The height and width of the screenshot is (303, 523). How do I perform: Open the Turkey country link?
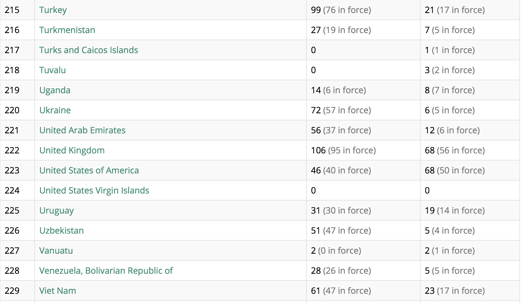53,10
